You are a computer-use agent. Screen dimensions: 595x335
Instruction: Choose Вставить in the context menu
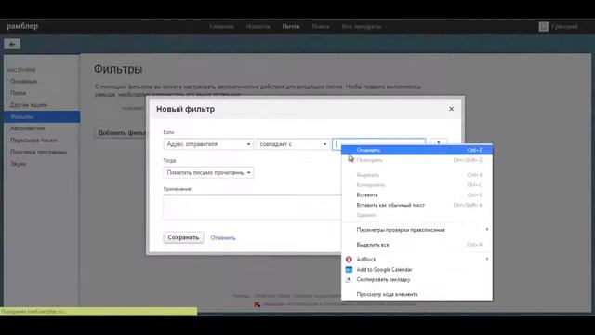(417, 194)
